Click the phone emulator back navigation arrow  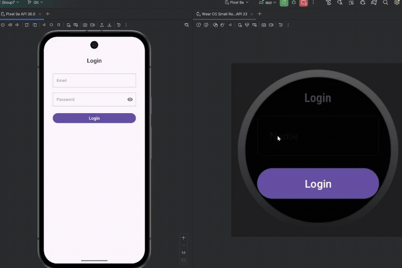(x=44, y=25)
